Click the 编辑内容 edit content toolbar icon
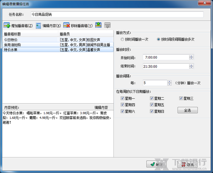This screenshot has width=213, height=173. (39, 26)
